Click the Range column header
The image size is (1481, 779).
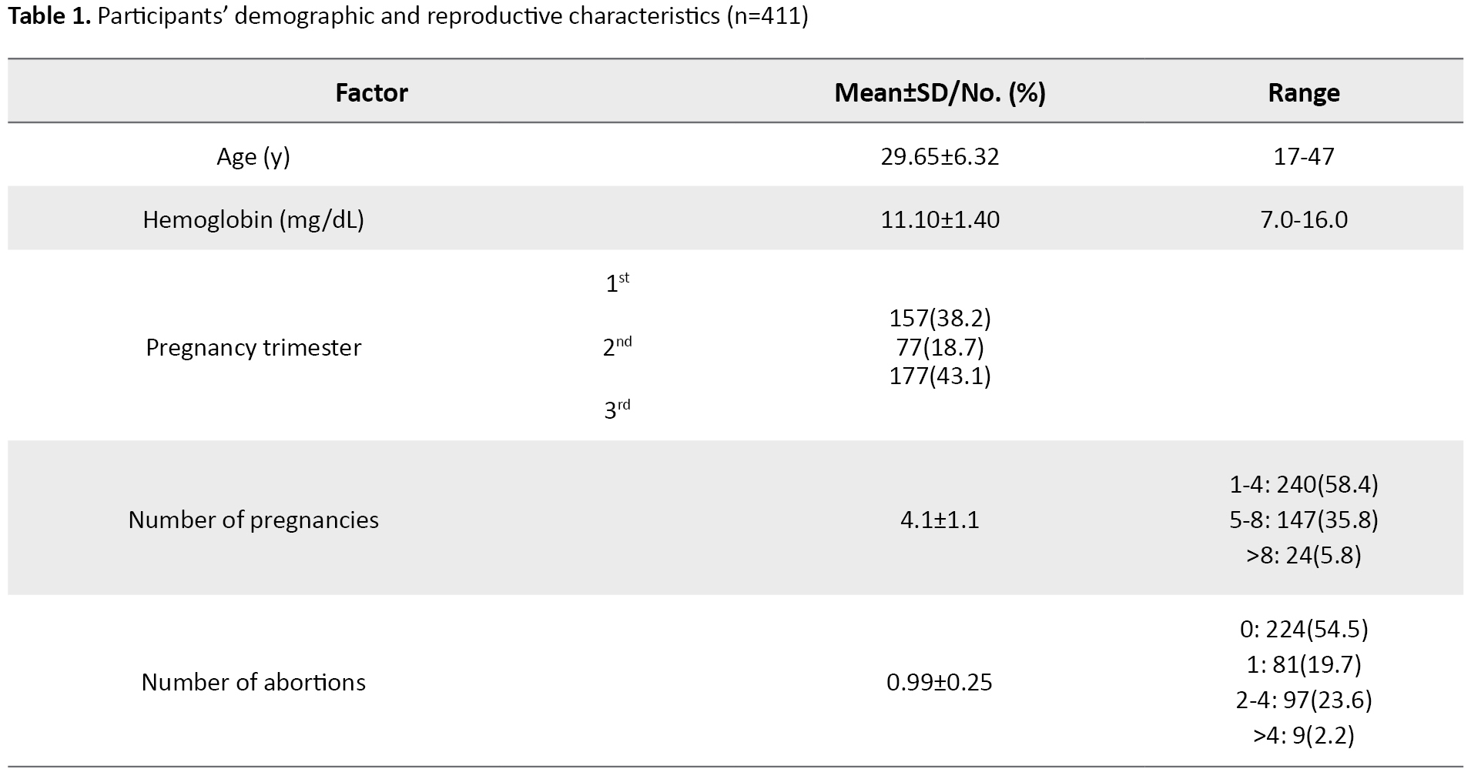tap(1303, 93)
